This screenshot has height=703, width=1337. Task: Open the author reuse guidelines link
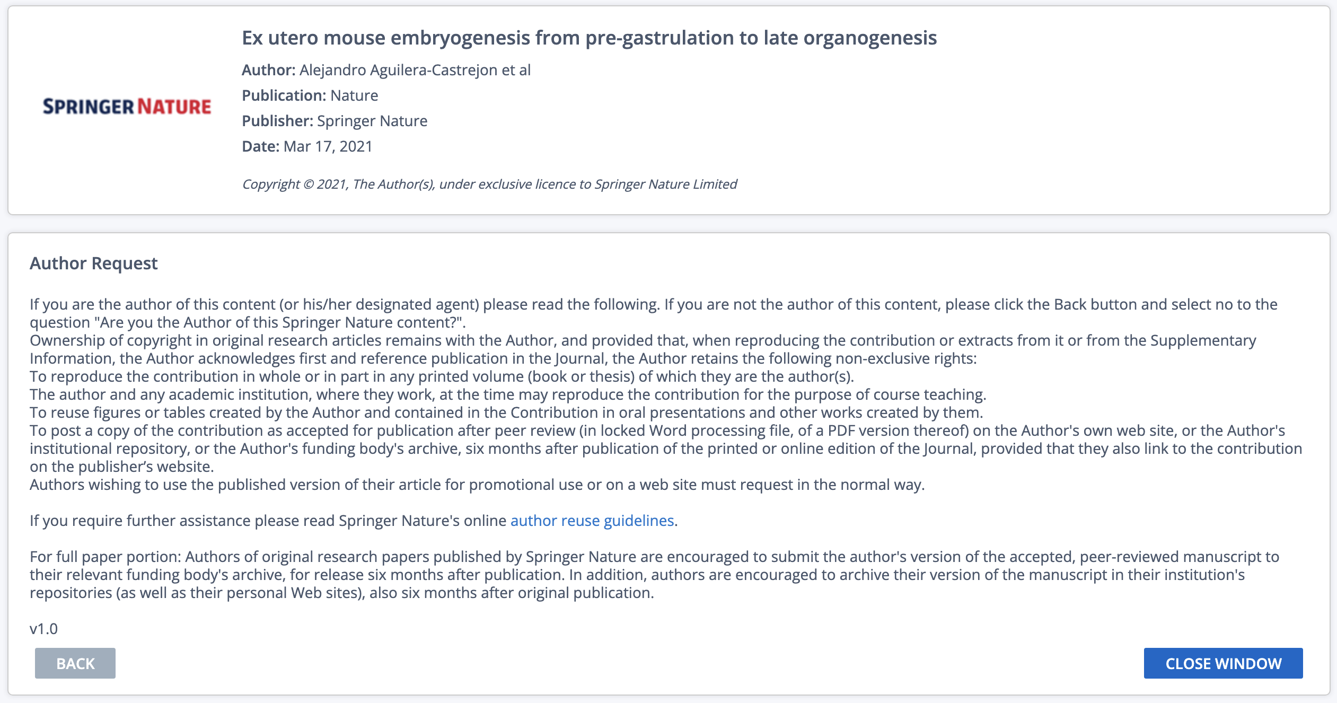coord(592,521)
